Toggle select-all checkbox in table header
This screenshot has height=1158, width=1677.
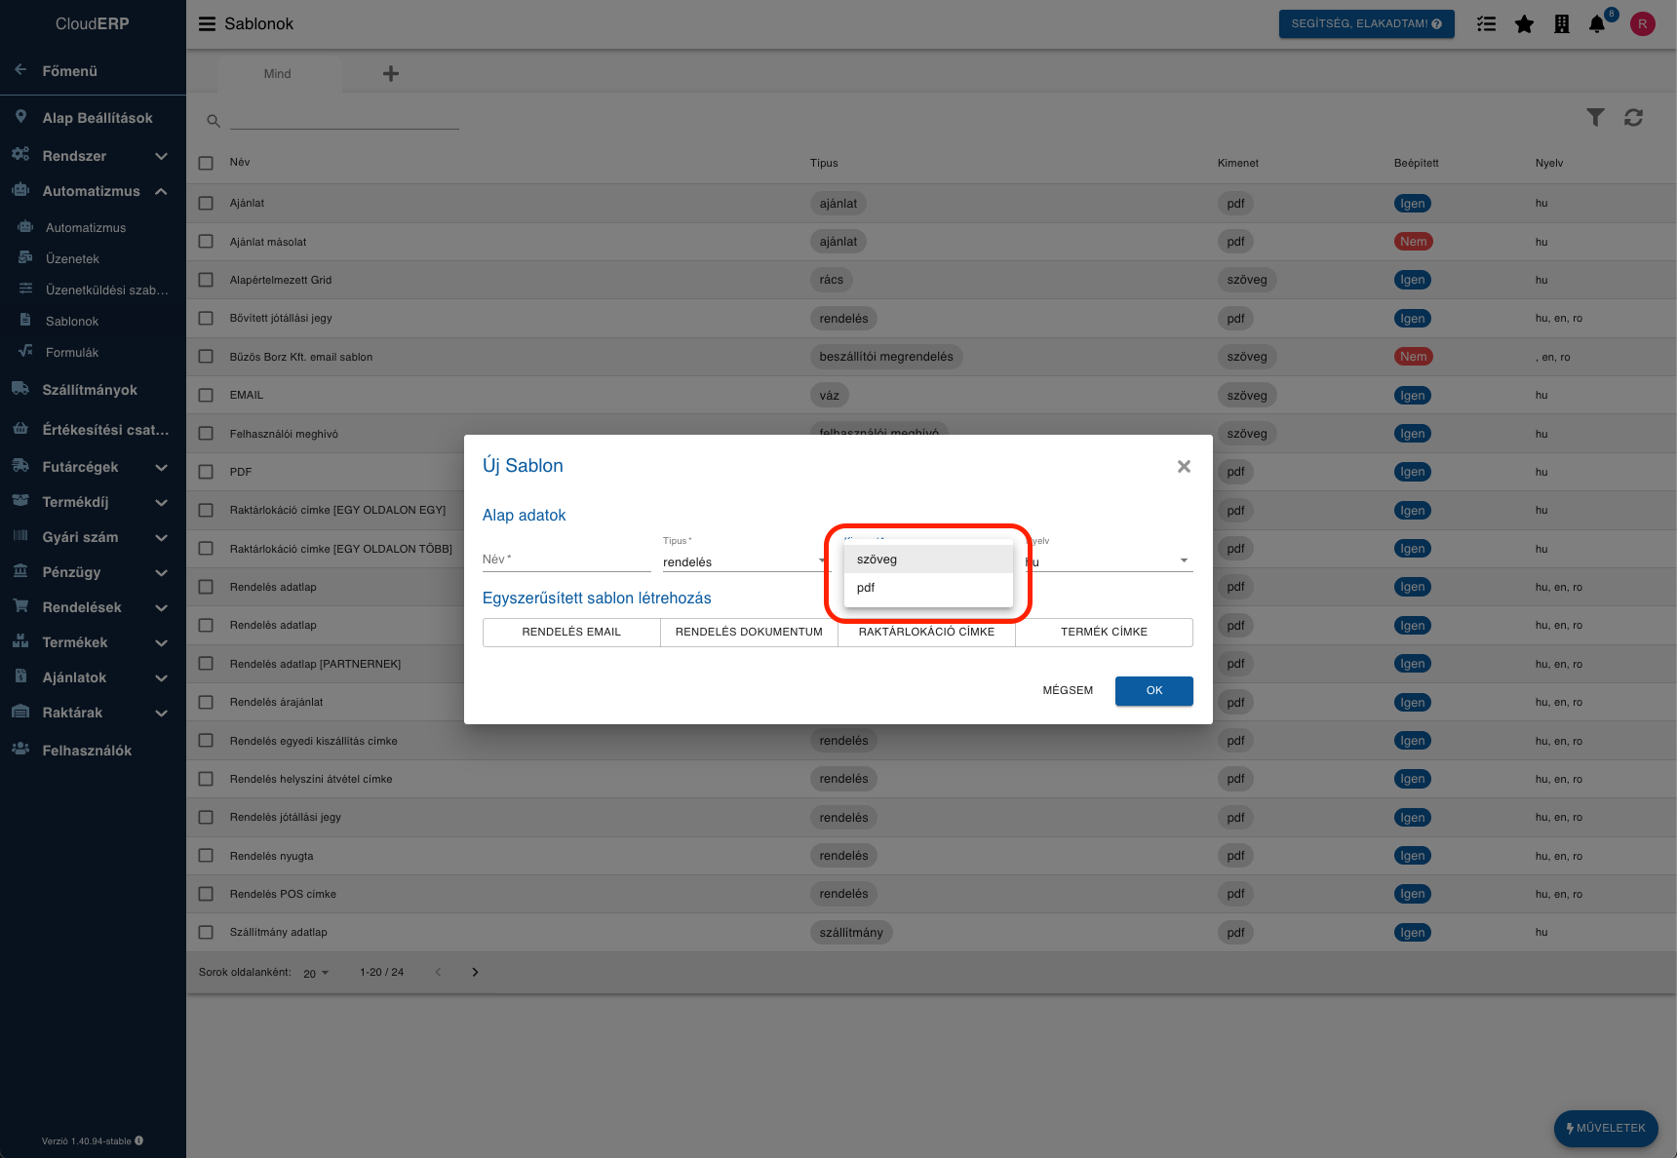click(206, 163)
